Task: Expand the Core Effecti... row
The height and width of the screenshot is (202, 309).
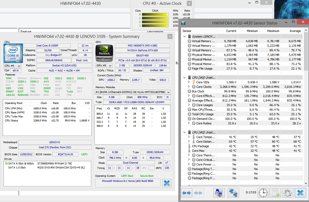Action: [x=189, y=96]
